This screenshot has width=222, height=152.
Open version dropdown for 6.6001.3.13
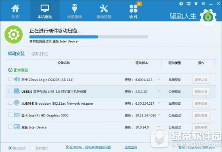pos(159,79)
